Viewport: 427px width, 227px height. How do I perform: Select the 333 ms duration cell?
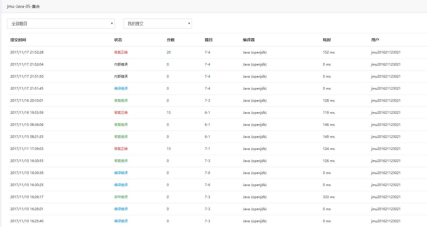click(329, 197)
